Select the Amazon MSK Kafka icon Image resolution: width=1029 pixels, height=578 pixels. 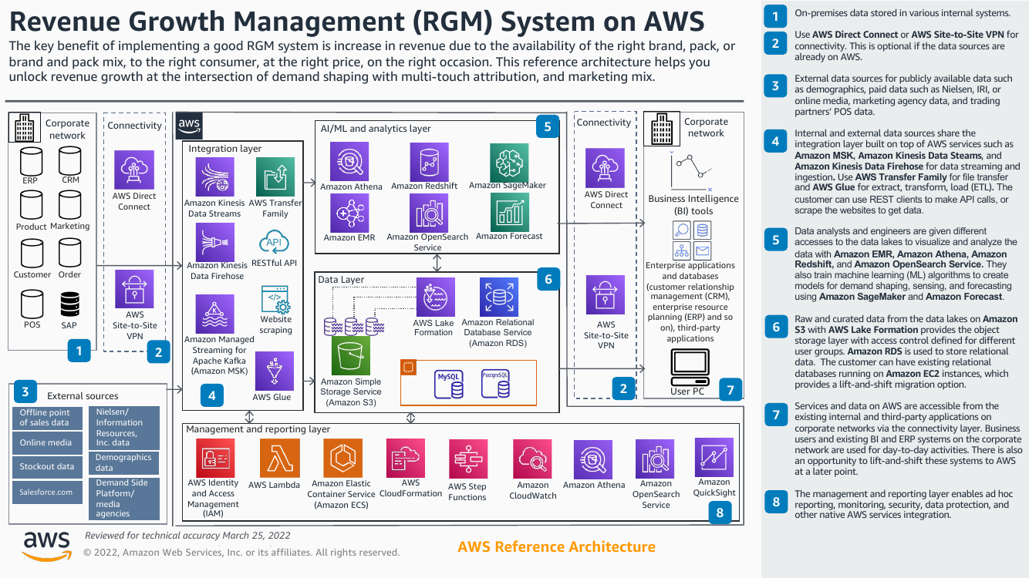tap(214, 314)
